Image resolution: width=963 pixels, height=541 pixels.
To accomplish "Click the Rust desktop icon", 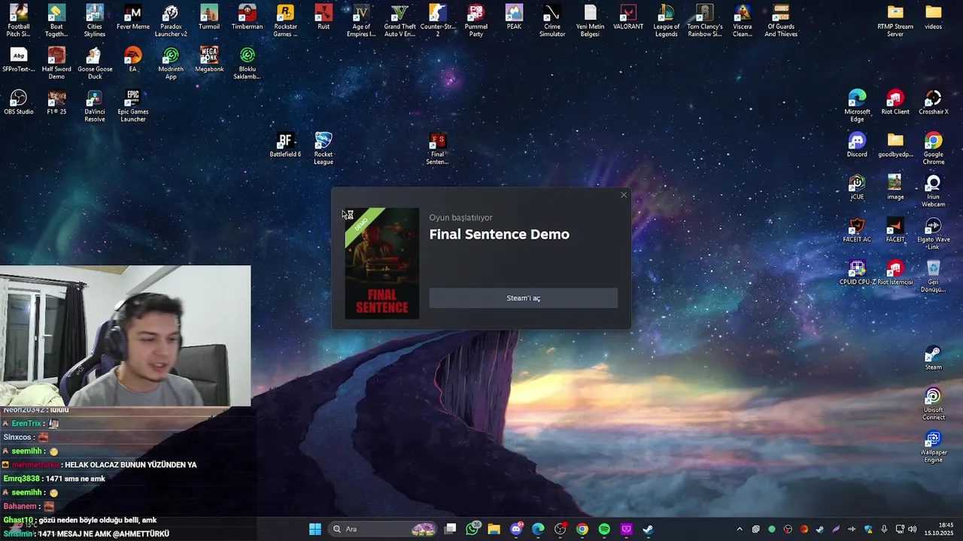I will click(324, 17).
